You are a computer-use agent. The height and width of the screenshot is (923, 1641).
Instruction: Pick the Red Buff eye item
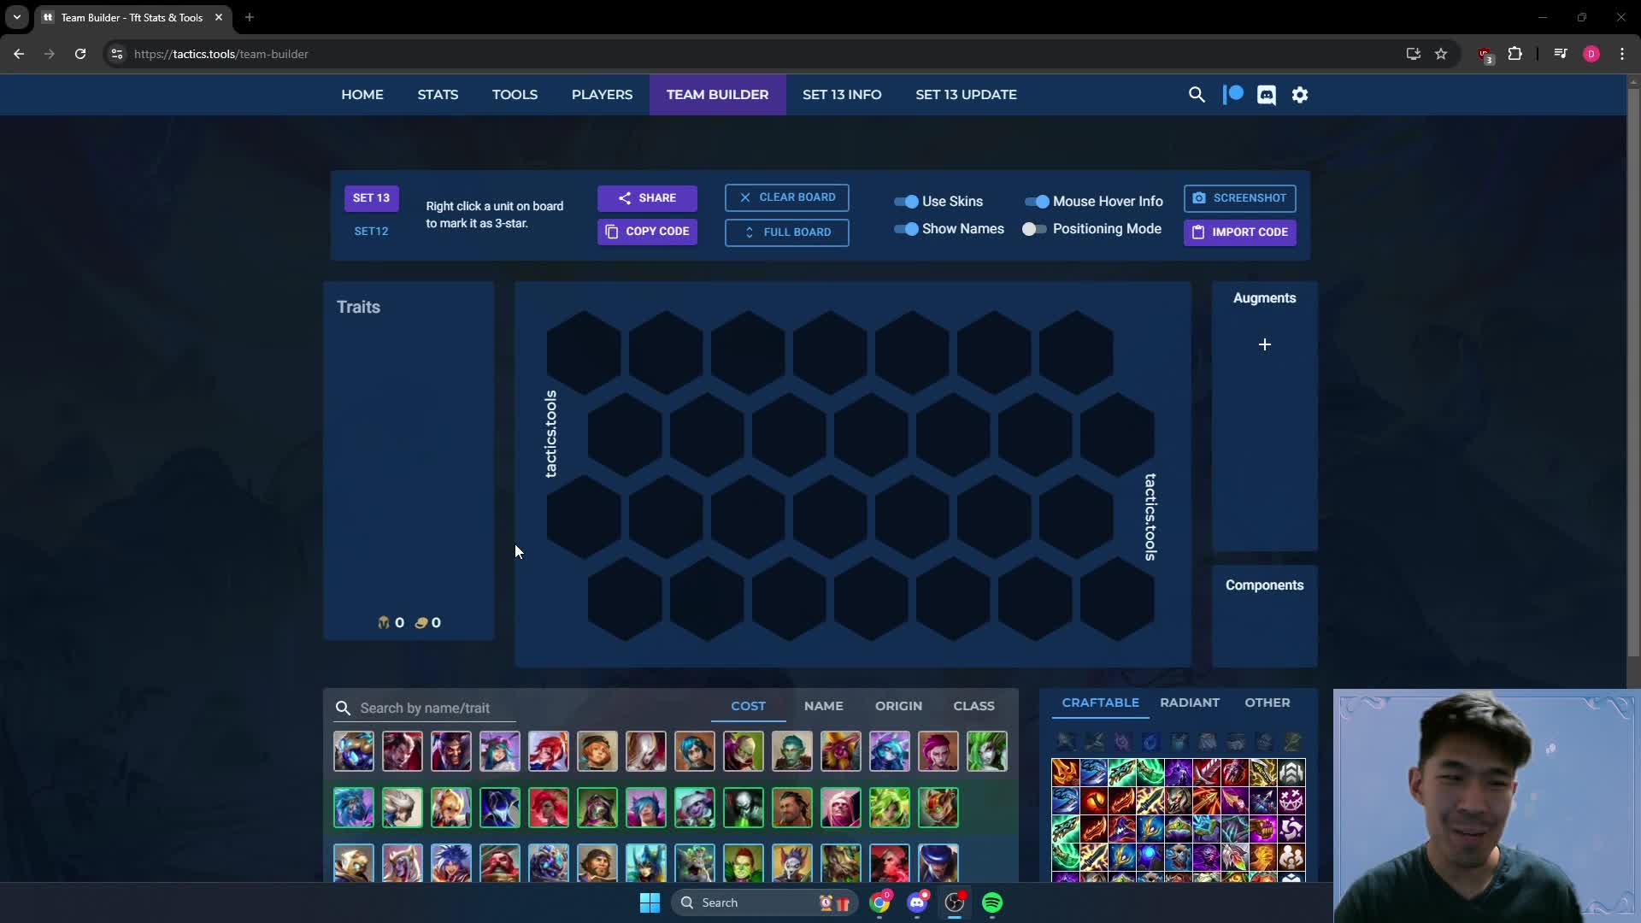(x=1094, y=801)
